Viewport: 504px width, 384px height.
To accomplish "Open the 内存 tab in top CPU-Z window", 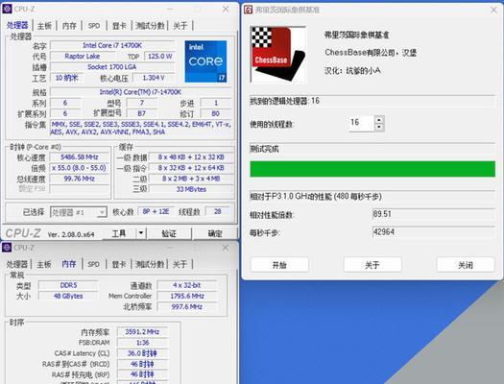I will pyautogui.click(x=69, y=26).
